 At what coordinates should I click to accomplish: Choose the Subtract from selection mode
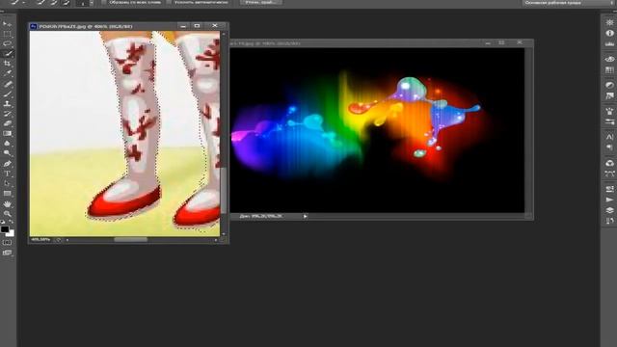point(67,2)
